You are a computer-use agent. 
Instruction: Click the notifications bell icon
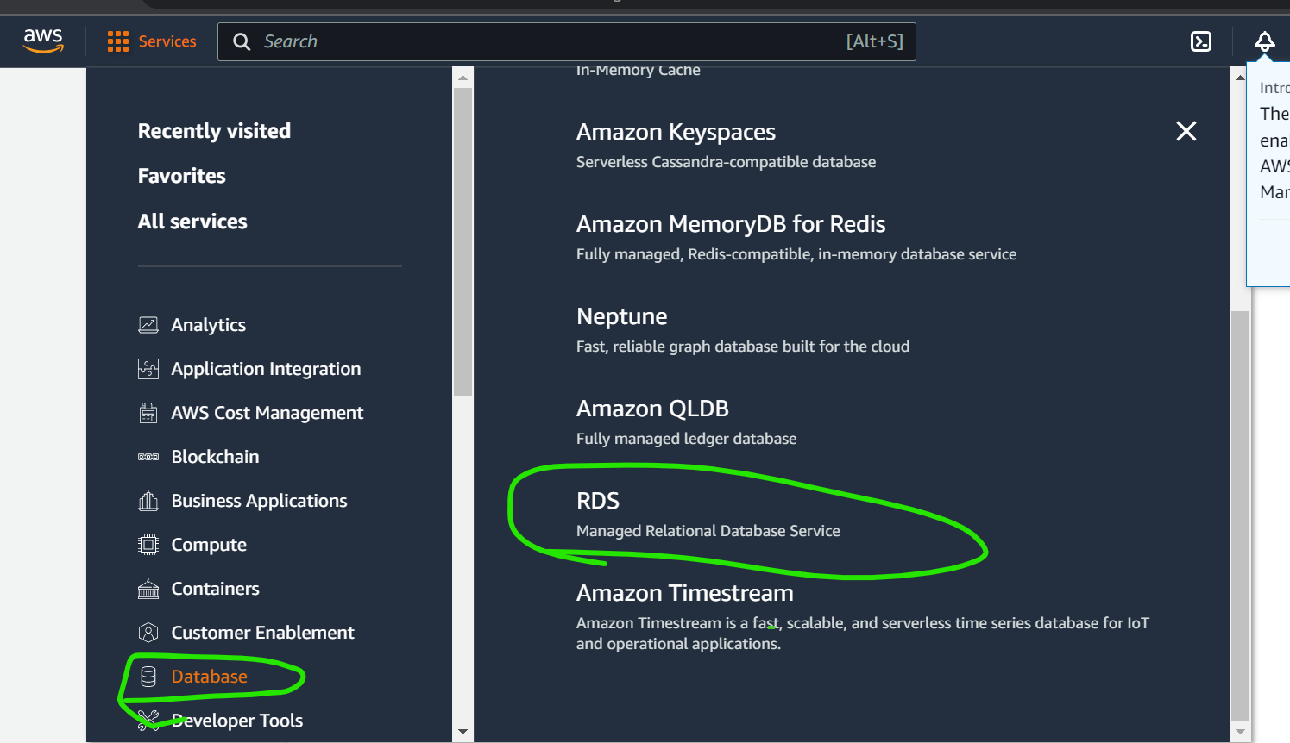[1265, 41]
